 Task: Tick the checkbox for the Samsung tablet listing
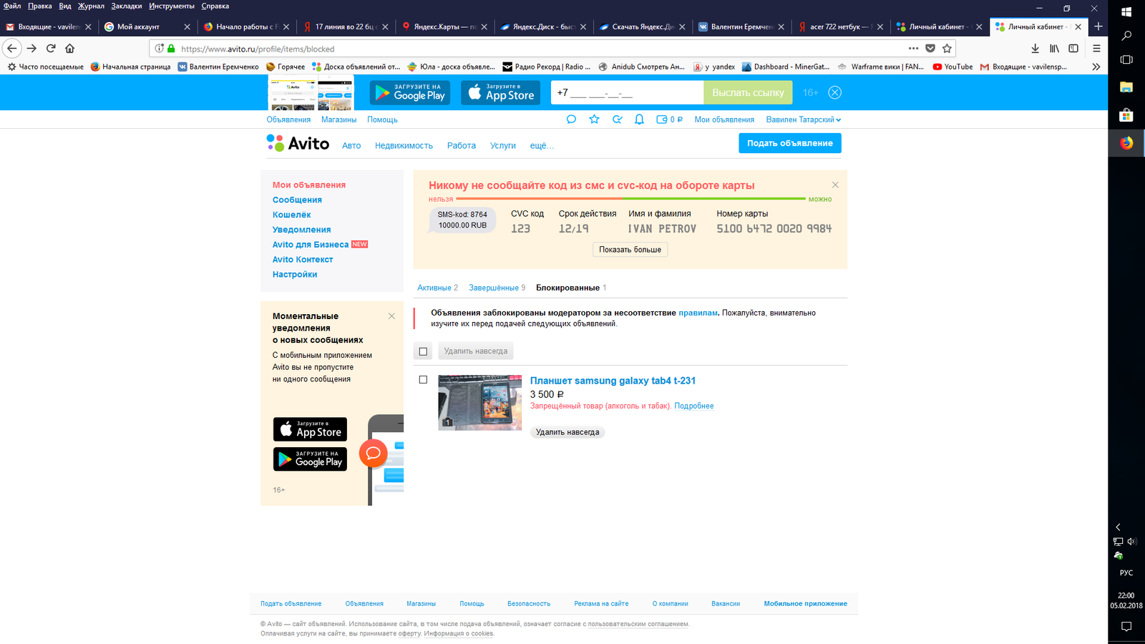[423, 380]
